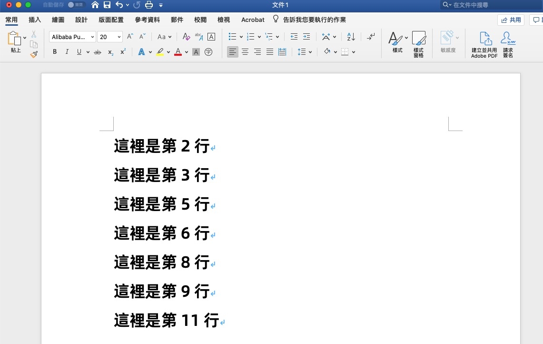Toggle Strikethrough formatting
Image resolution: width=543 pixels, height=344 pixels.
coord(98,52)
